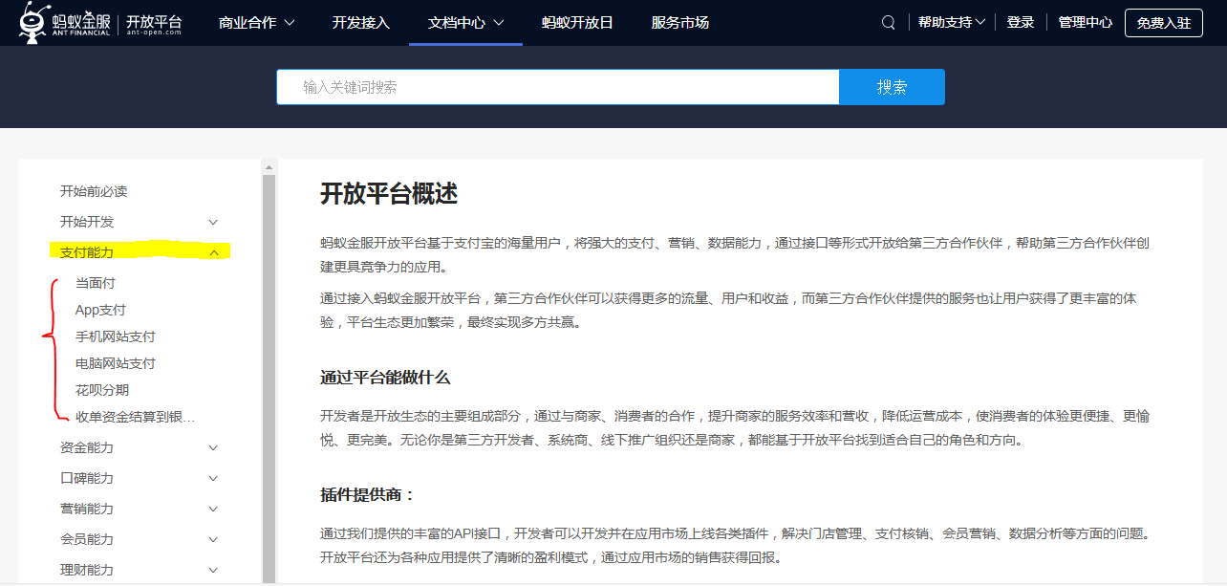Image resolution: width=1227 pixels, height=586 pixels.
Task: Click the 通过平台能做什么 subheading
Action: 385,378
